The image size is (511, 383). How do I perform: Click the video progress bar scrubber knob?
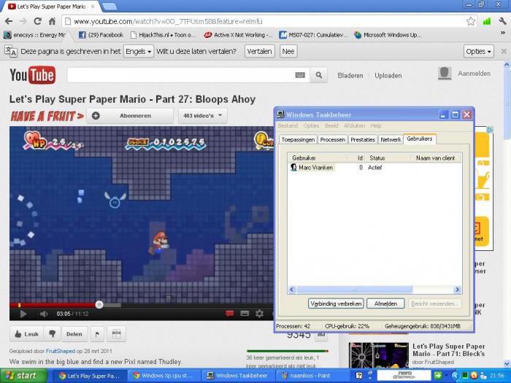tap(99, 304)
